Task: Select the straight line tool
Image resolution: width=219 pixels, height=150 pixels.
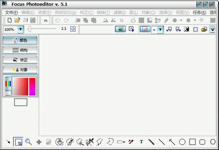Action: (162, 142)
